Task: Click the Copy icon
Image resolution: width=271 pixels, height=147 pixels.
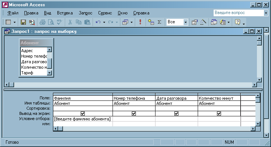Action: (x=78, y=22)
